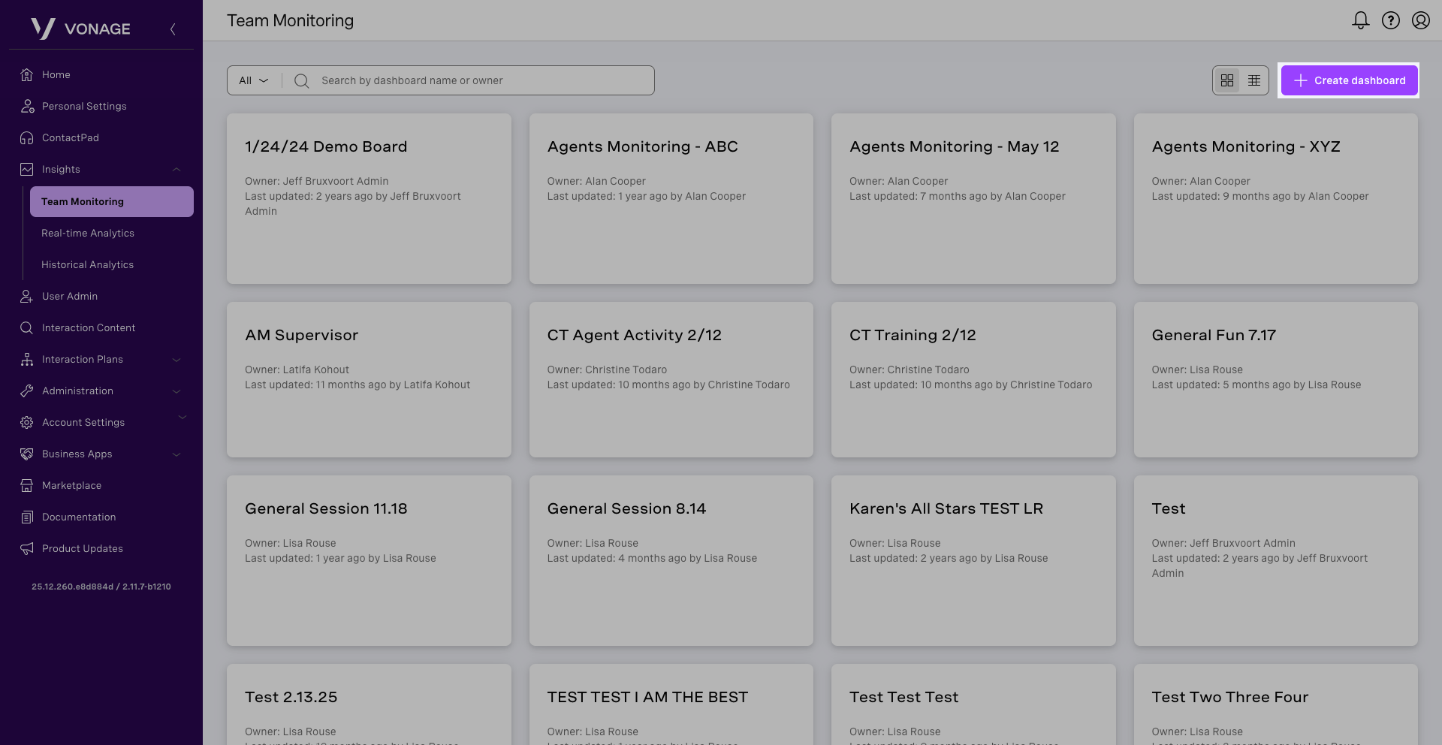Open Historical Analytics page
Screen dimensions: 1442x745
click(x=87, y=264)
